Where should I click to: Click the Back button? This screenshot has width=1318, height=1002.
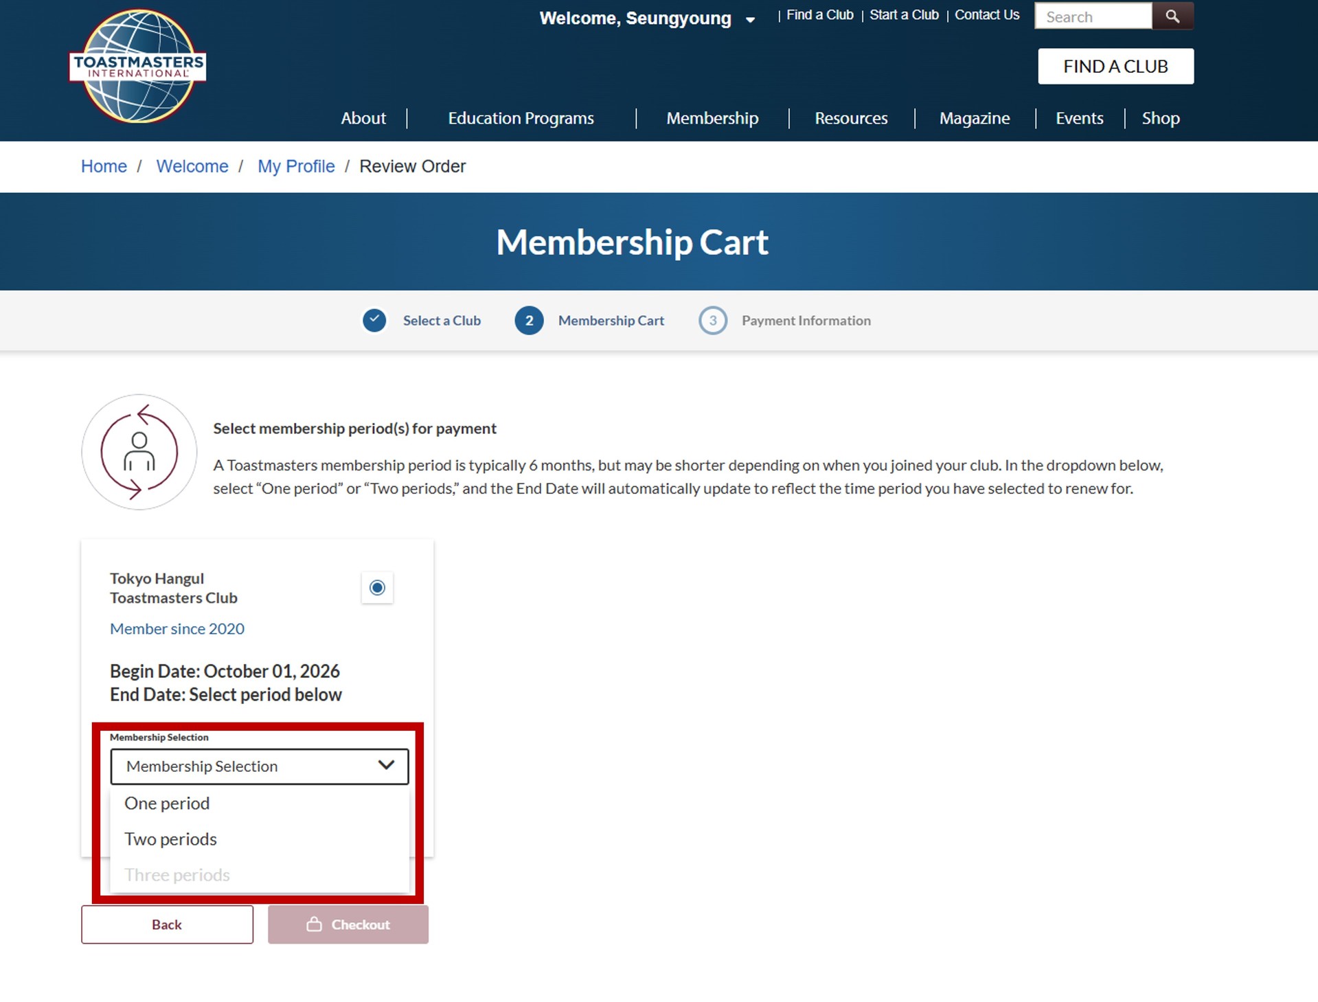[x=167, y=924]
